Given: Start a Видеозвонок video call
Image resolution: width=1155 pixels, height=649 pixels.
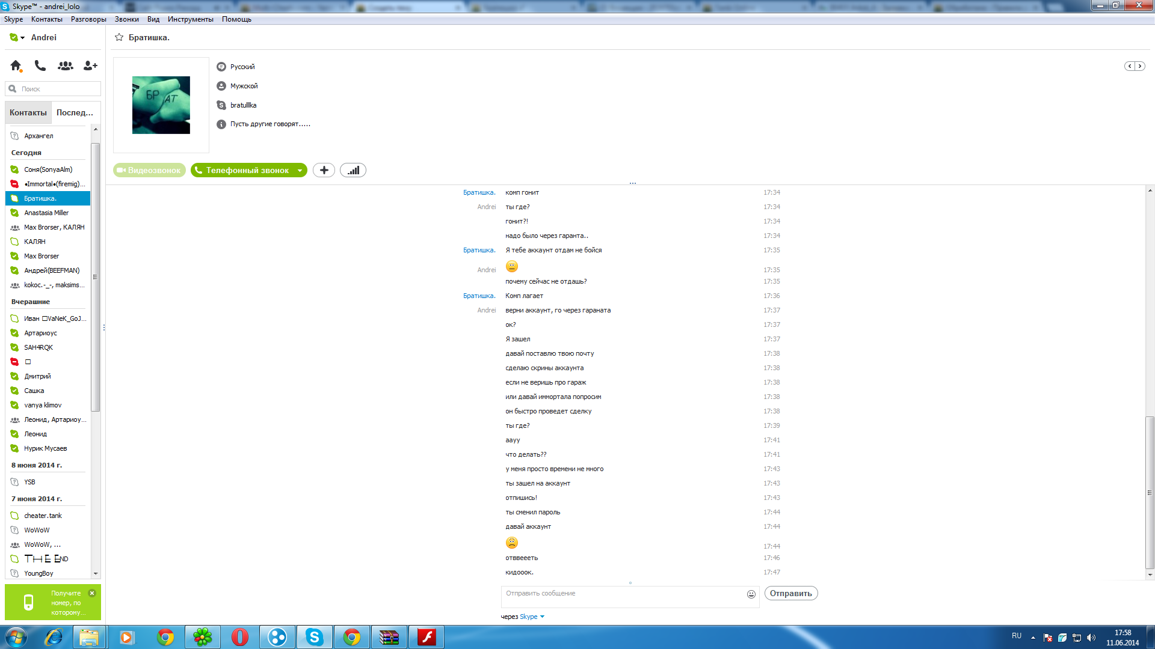Looking at the screenshot, I should click(149, 170).
